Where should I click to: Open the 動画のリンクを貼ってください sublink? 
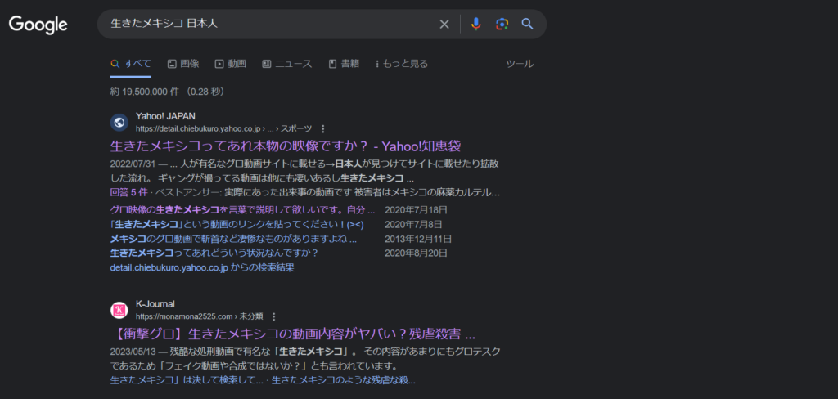237,224
